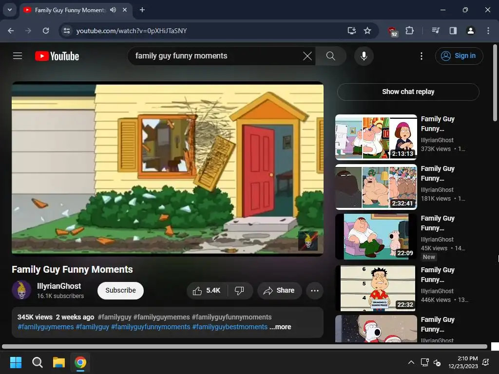Image resolution: width=499 pixels, height=374 pixels.
Task: Click the main video player
Action: (x=168, y=169)
